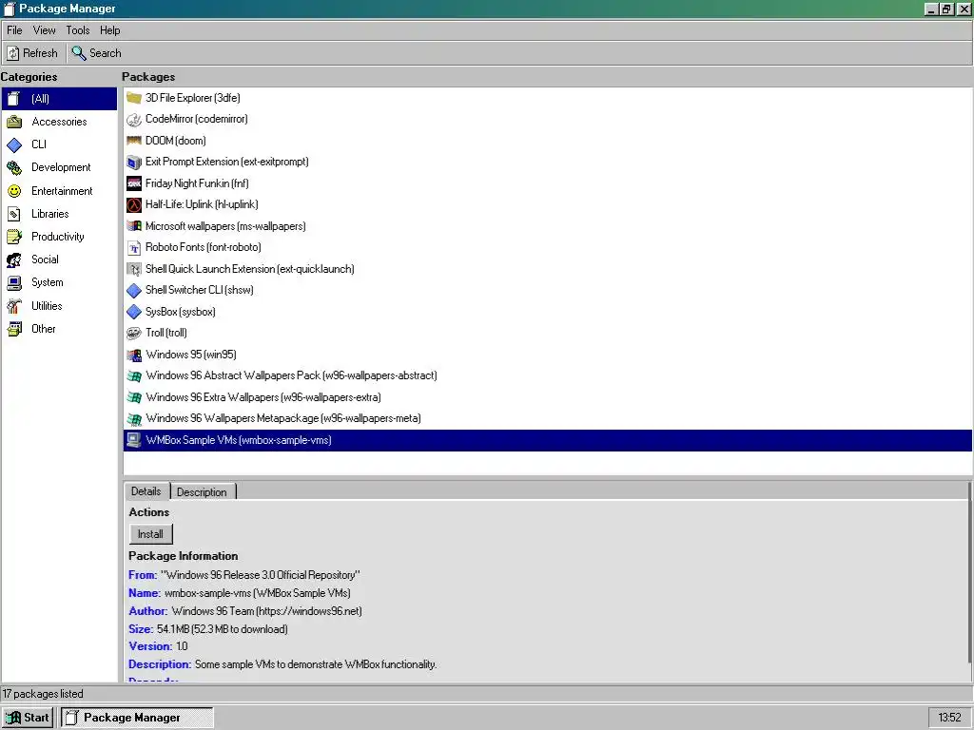
Task: Select the "Utilities" category label
Action: pos(47,306)
